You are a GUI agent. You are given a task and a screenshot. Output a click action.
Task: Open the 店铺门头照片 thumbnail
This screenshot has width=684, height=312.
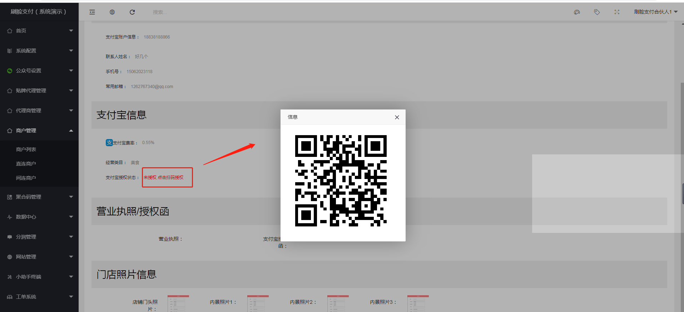point(178,303)
